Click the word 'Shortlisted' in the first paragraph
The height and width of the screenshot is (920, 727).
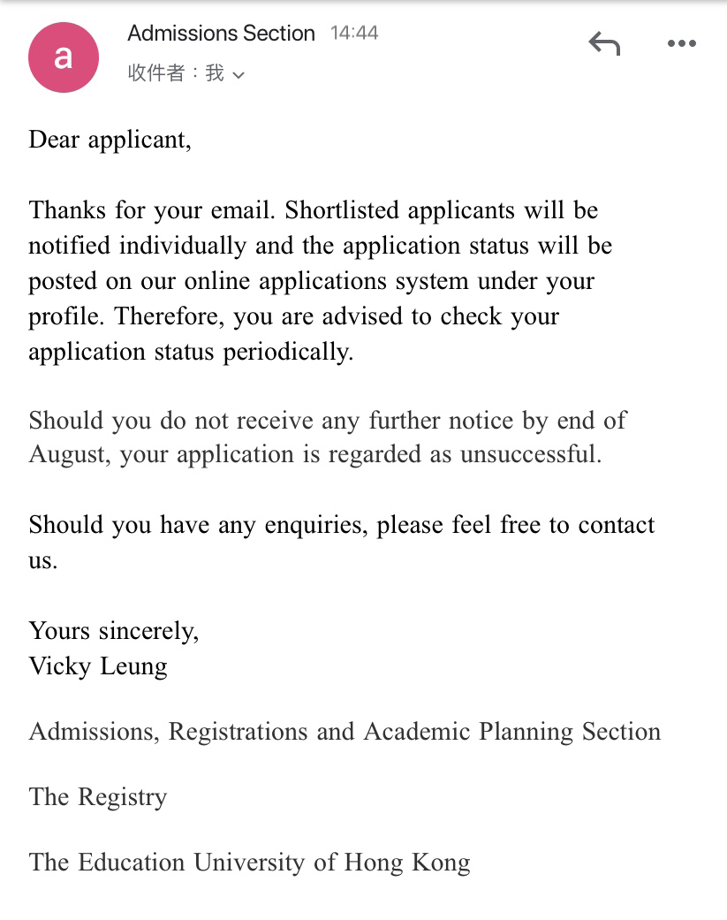click(342, 210)
